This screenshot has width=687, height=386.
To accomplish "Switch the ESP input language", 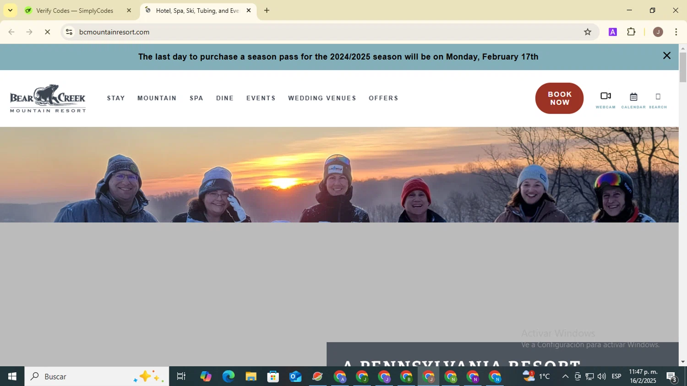I will 616,376.
